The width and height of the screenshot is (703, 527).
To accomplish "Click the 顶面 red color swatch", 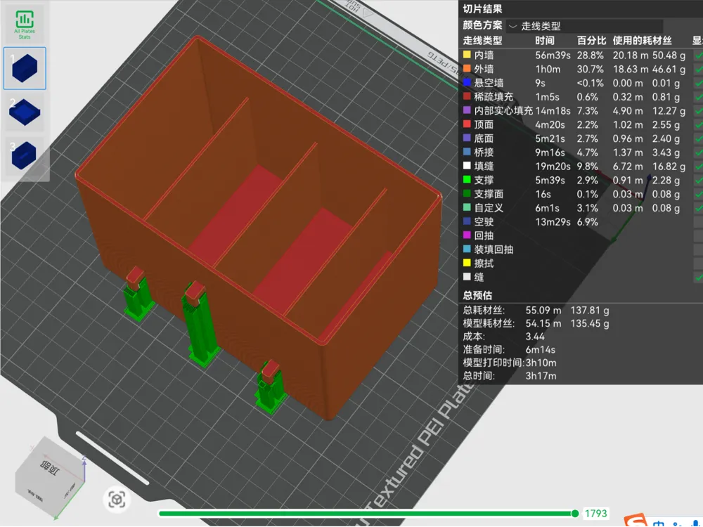I will point(467,124).
